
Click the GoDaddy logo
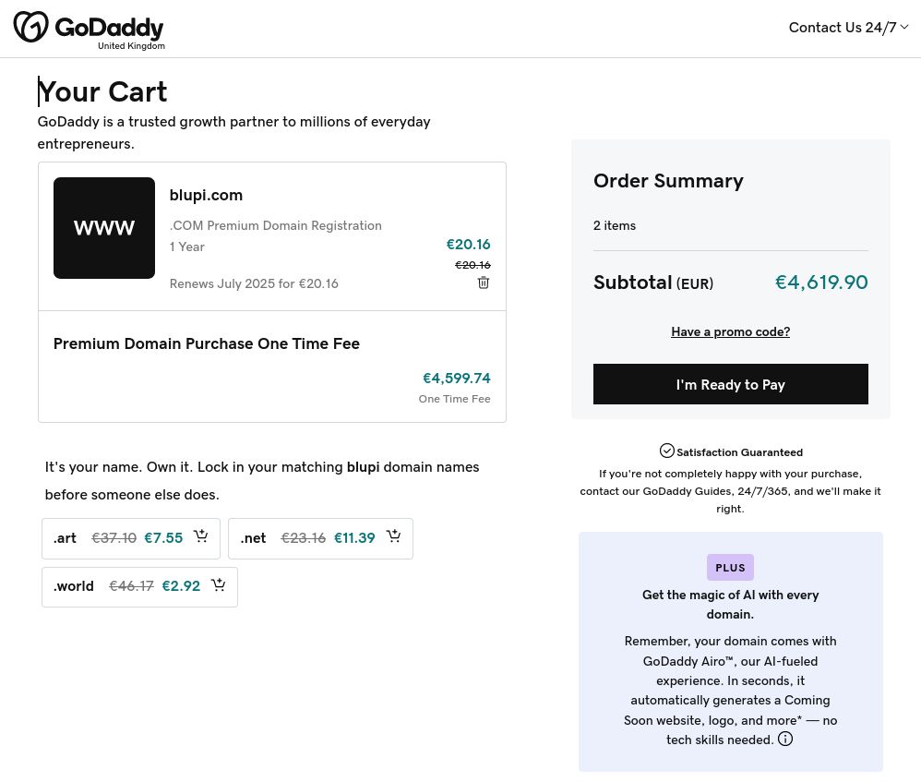click(x=89, y=29)
